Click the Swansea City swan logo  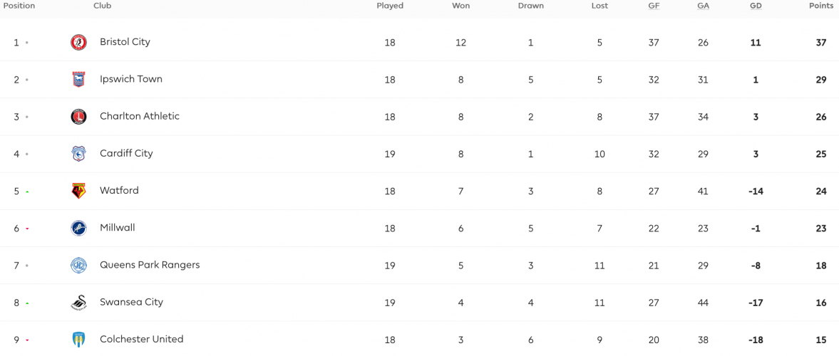(78, 303)
